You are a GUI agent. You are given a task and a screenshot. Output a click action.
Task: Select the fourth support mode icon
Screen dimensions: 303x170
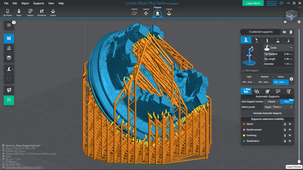(278, 91)
